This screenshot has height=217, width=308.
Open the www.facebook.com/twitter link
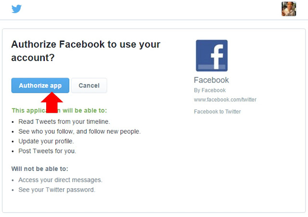pyautogui.click(x=225, y=99)
